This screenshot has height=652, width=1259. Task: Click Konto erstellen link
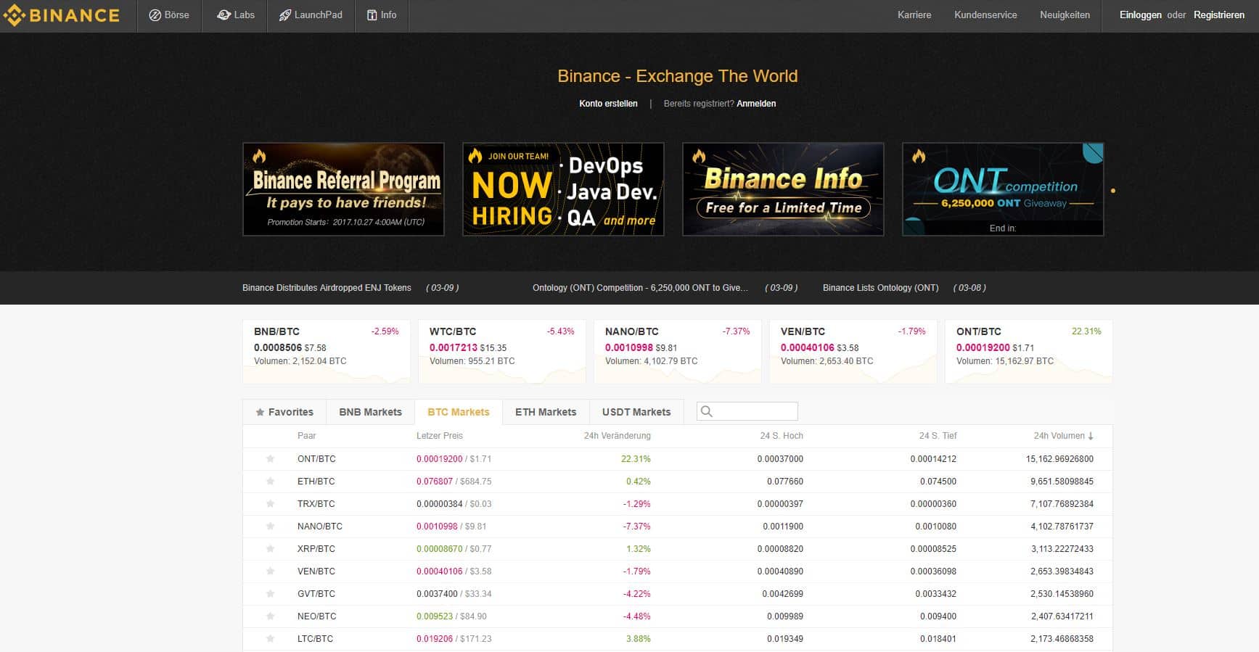[608, 104]
